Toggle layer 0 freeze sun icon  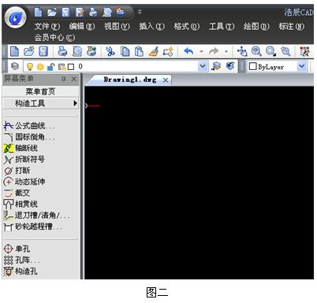point(40,67)
